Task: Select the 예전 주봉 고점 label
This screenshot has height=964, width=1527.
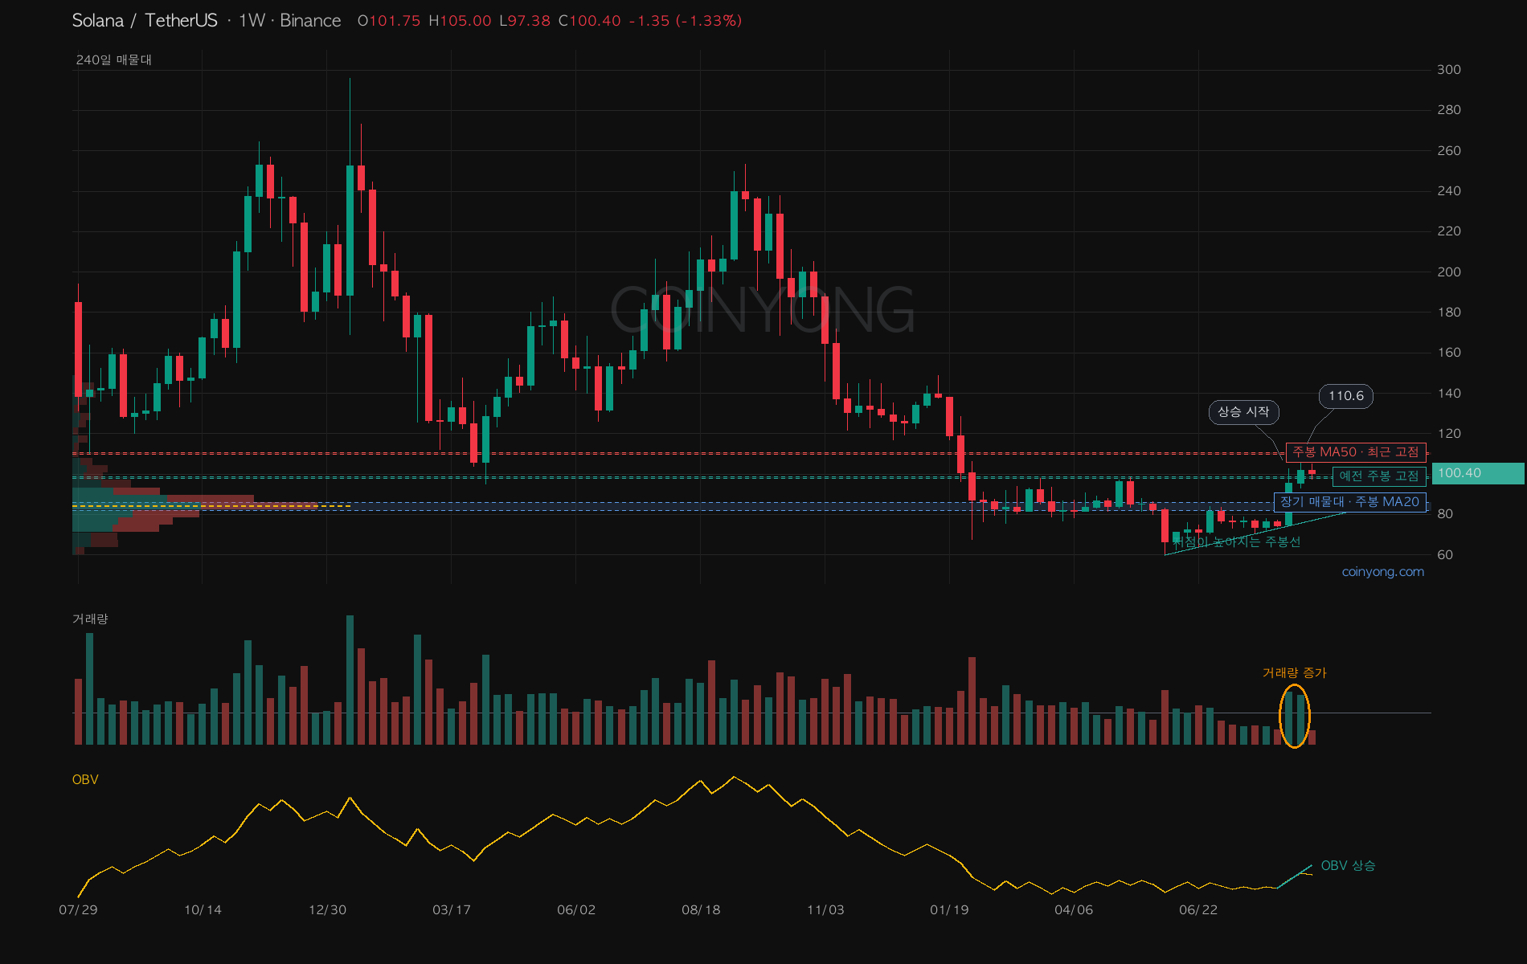Action: click(1379, 476)
